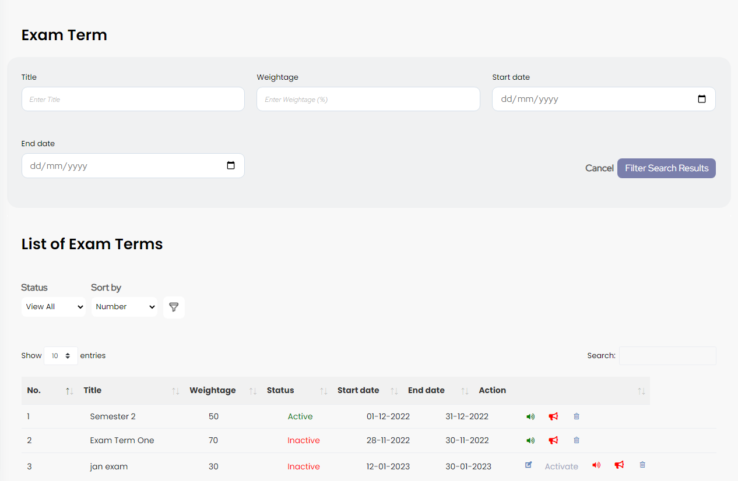Activate the jan exam term
The width and height of the screenshot is (738, 481).
point(561,466)
